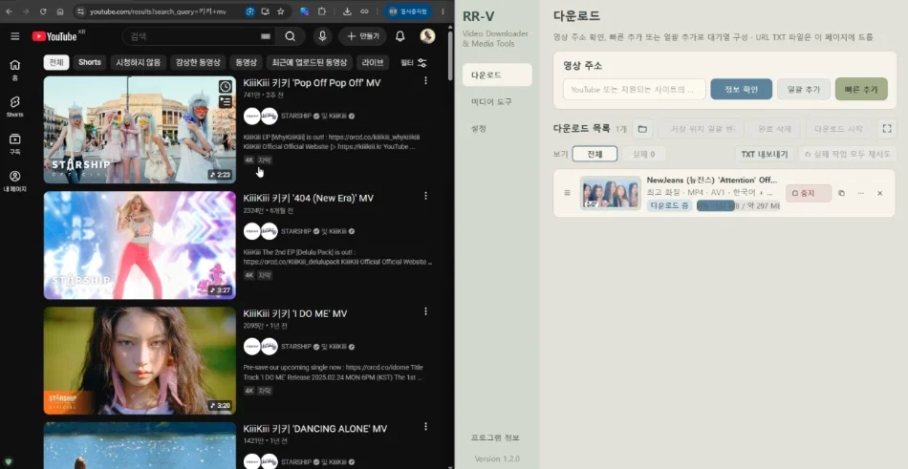Open the YouTube 필터 options
Viewport: 908px width, 469px height.
pos(414,62)
